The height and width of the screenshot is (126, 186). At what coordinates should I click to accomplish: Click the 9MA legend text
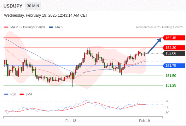tap(29, 94)
